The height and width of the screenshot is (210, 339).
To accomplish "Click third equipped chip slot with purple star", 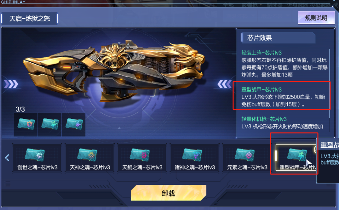I will coord(73,124).
